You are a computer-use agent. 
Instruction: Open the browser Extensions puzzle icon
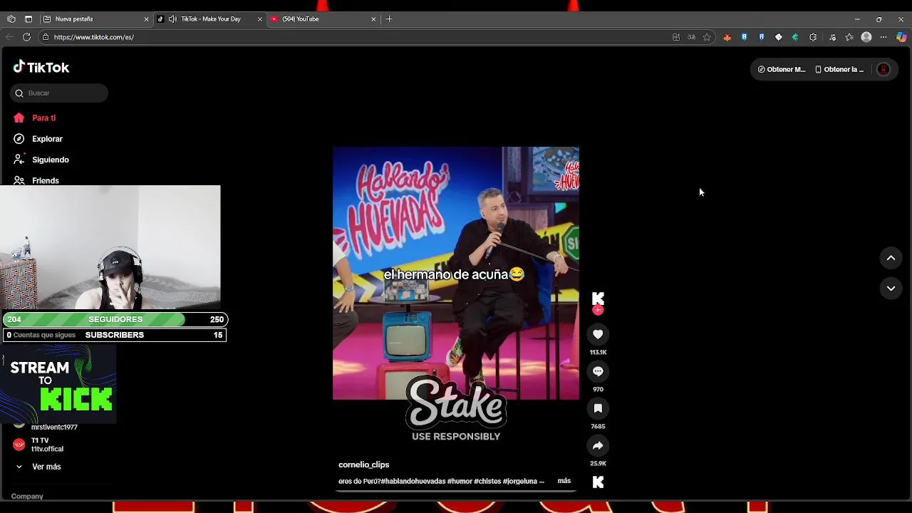click(813, 37)
